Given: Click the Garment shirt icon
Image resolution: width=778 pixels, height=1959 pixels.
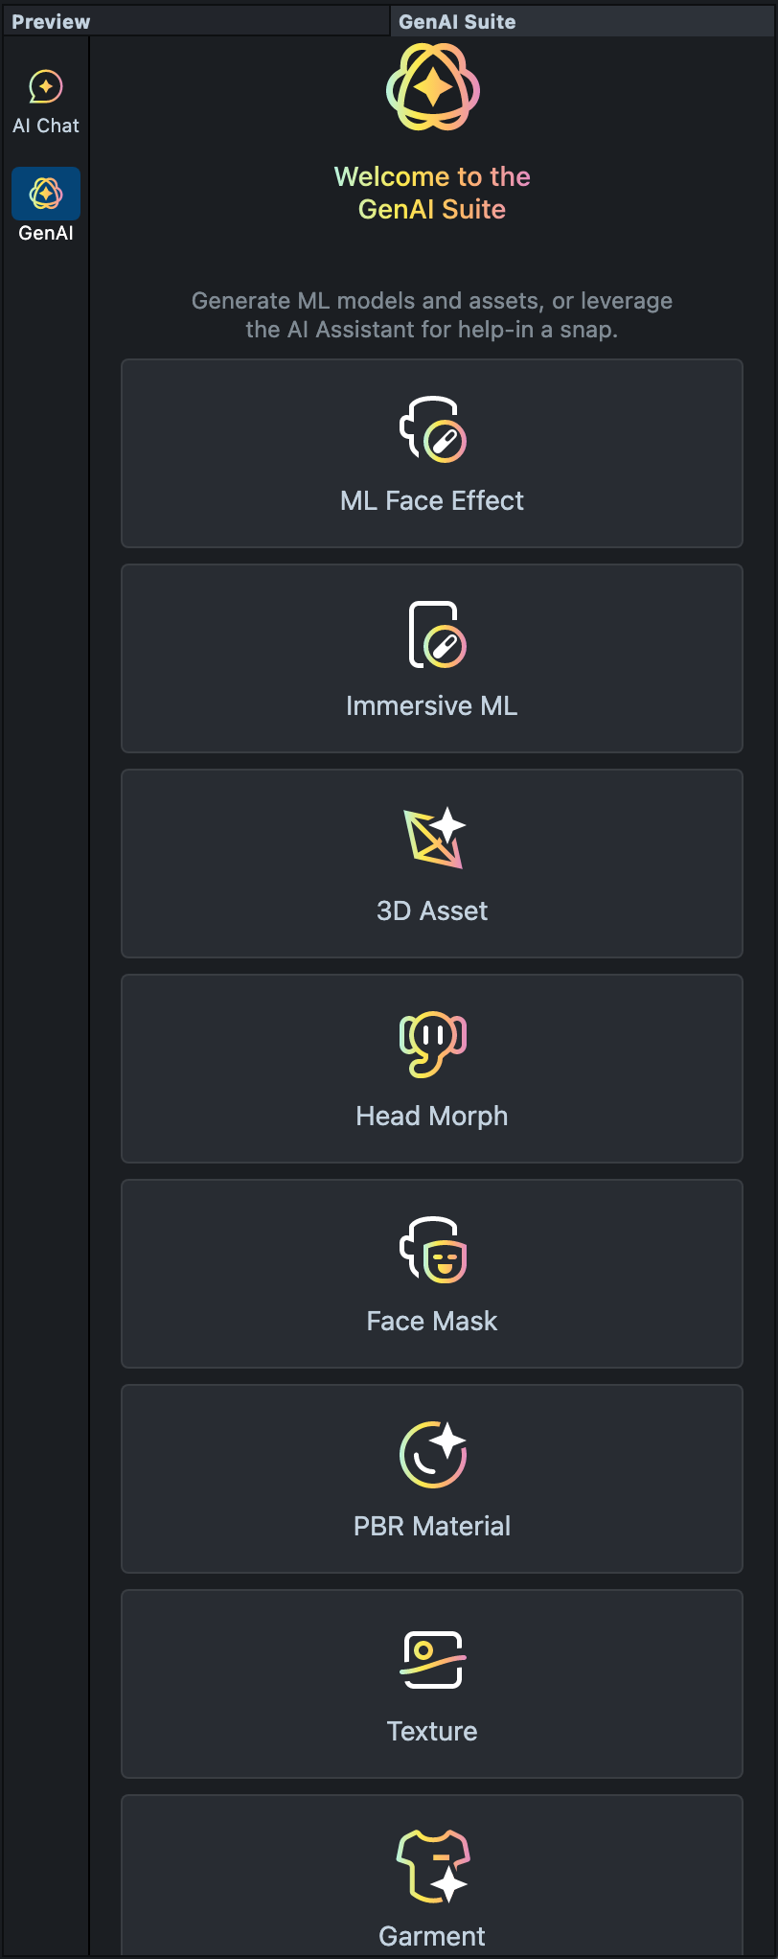Looking at the screenshot, I should point(432,1865).
